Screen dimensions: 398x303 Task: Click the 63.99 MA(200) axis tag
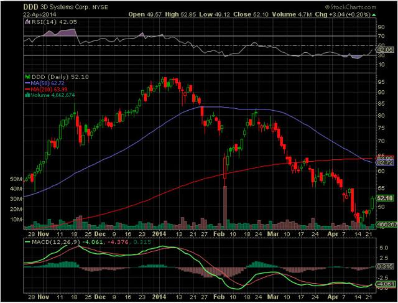pos(385,158)
